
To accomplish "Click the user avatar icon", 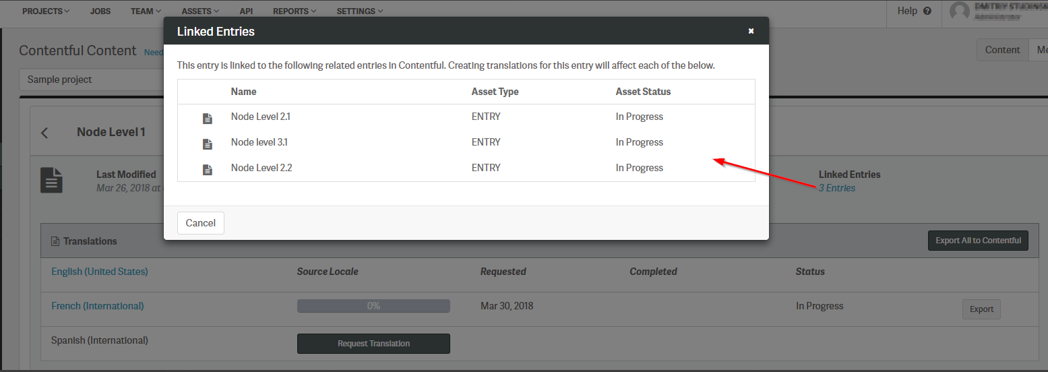I will click(959, 11).
